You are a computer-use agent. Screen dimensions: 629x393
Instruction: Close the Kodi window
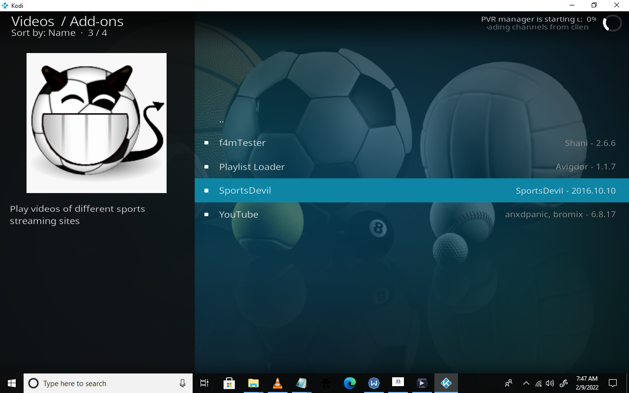617,5
